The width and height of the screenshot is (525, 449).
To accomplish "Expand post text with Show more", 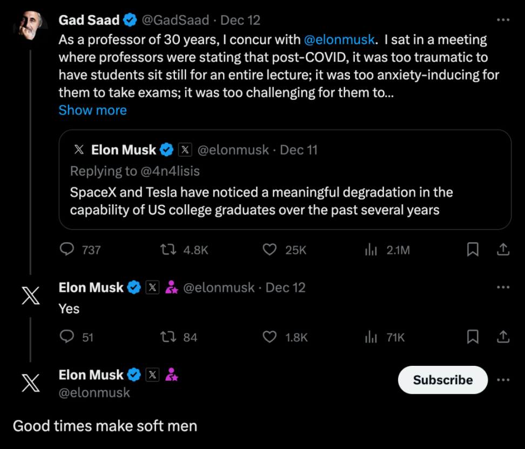I will tap(92, 110).
